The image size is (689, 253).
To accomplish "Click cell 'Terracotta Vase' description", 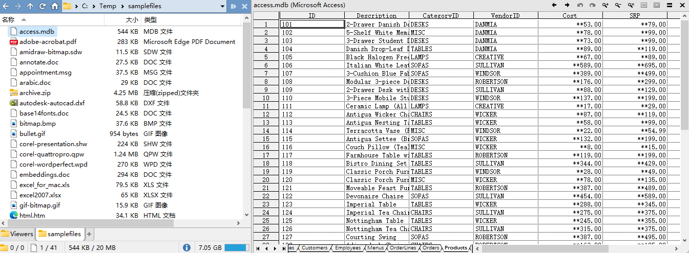I will coord(377,130).
